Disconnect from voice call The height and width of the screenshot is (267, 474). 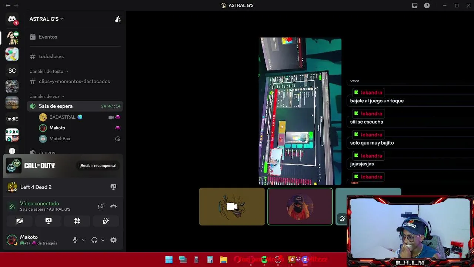(113, 206)
